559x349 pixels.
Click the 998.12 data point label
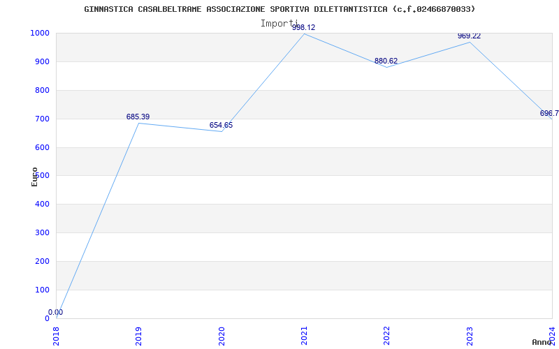(303, 27)
